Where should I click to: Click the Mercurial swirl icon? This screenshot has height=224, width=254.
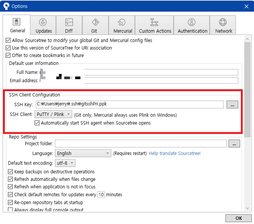pyautogui.click(x=122, y=22)
